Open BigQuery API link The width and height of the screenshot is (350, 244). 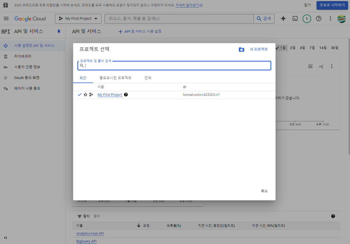coord(86,241)
